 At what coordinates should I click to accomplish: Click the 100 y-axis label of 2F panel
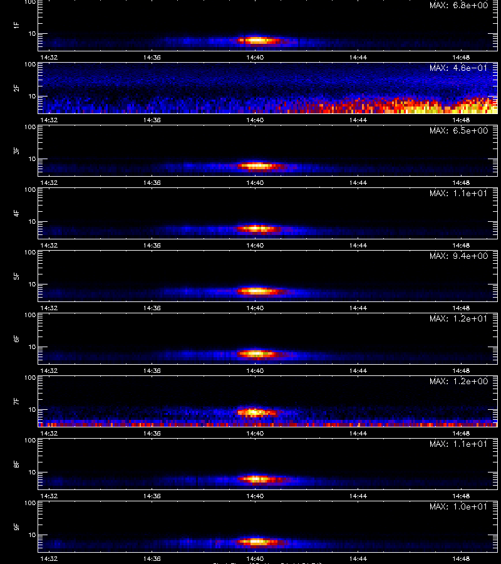tap(30, 65)
